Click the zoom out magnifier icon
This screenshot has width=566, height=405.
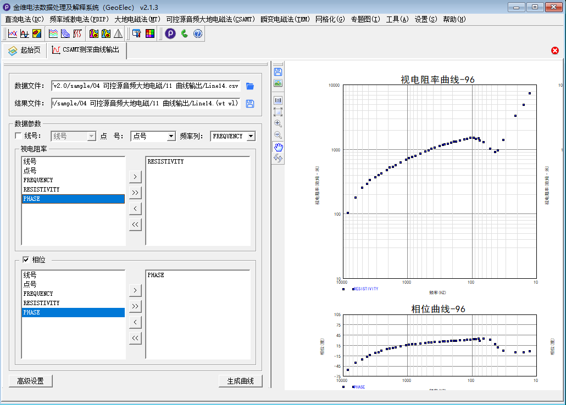click(278, 135)
